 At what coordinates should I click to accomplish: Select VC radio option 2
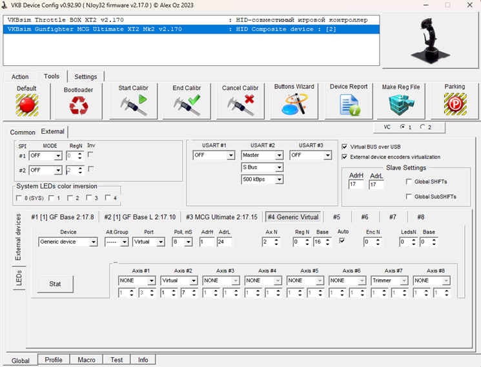coord(423,127)
